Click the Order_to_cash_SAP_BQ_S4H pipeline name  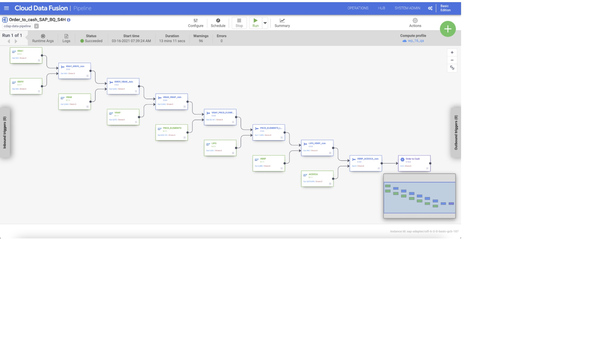37,20
